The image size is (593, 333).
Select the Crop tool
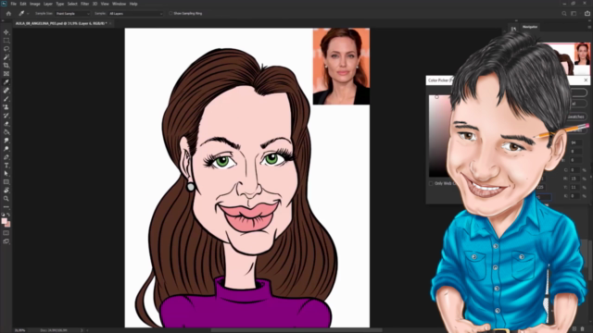tap(6, 66)
